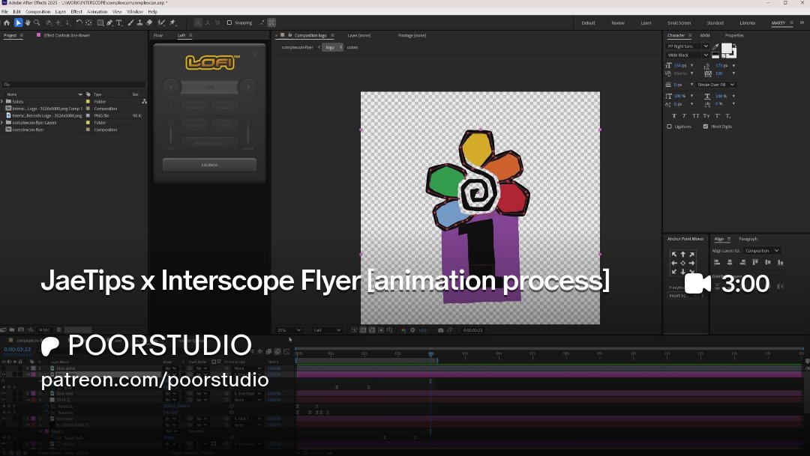Select the Zoom magnifier tool
810x456 pixels.
coord(37,22)
